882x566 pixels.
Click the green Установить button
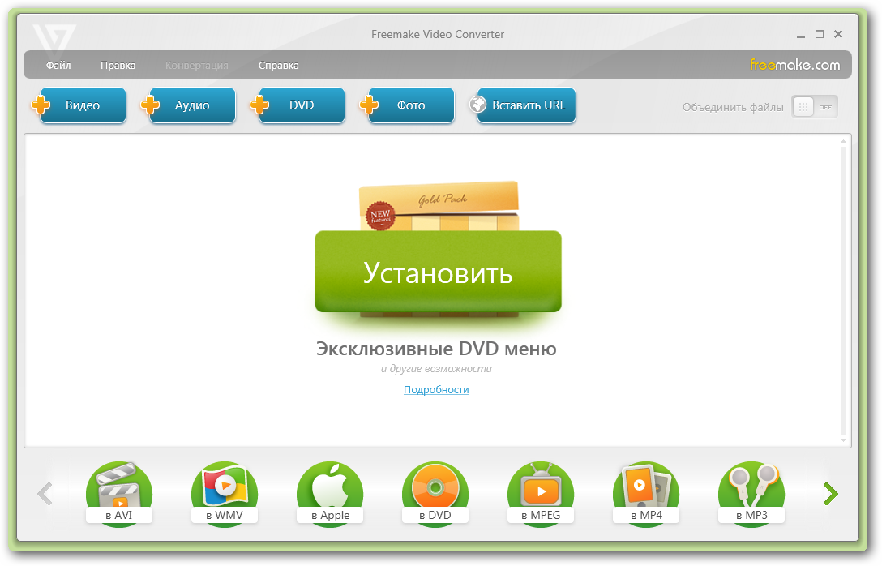point(439,272)
